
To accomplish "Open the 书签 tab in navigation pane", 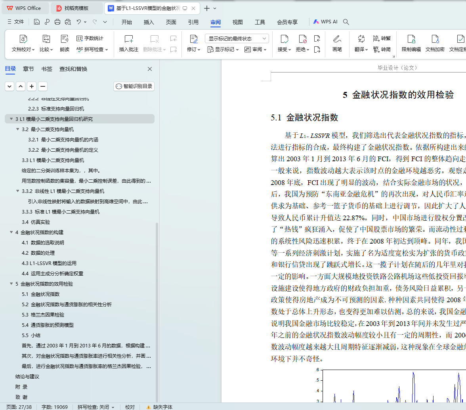I will click(46, 69).
